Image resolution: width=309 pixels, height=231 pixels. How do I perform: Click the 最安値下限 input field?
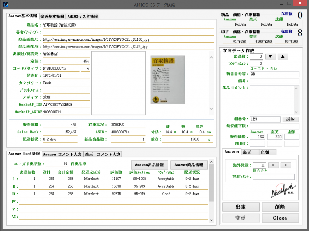[x=275, y=126]
